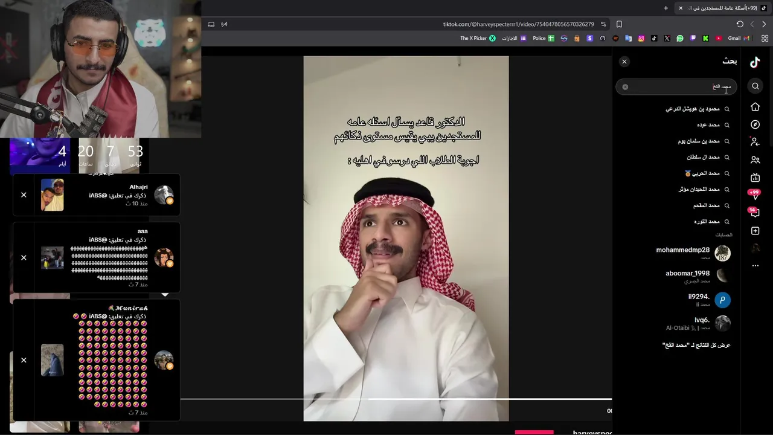
Task: Clear the search field text
Action: 625,87
